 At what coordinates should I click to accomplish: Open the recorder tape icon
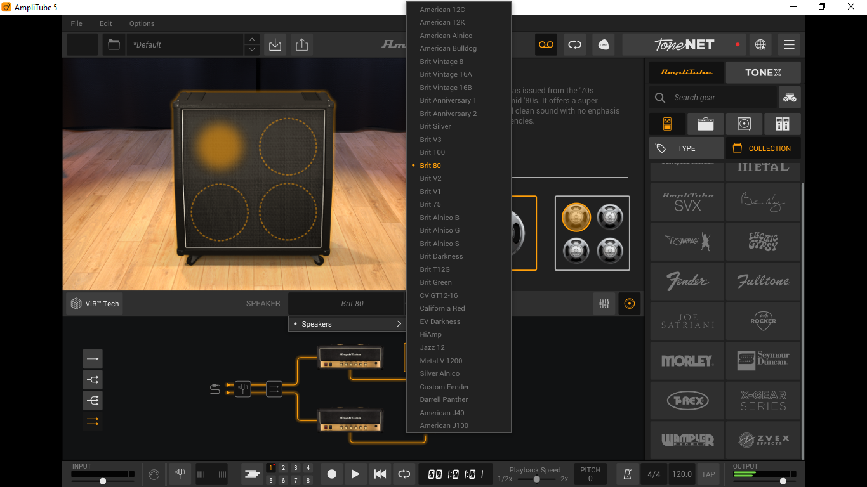[546, 44]
